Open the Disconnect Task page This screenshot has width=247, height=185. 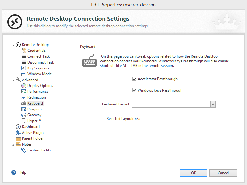point(41,62)
